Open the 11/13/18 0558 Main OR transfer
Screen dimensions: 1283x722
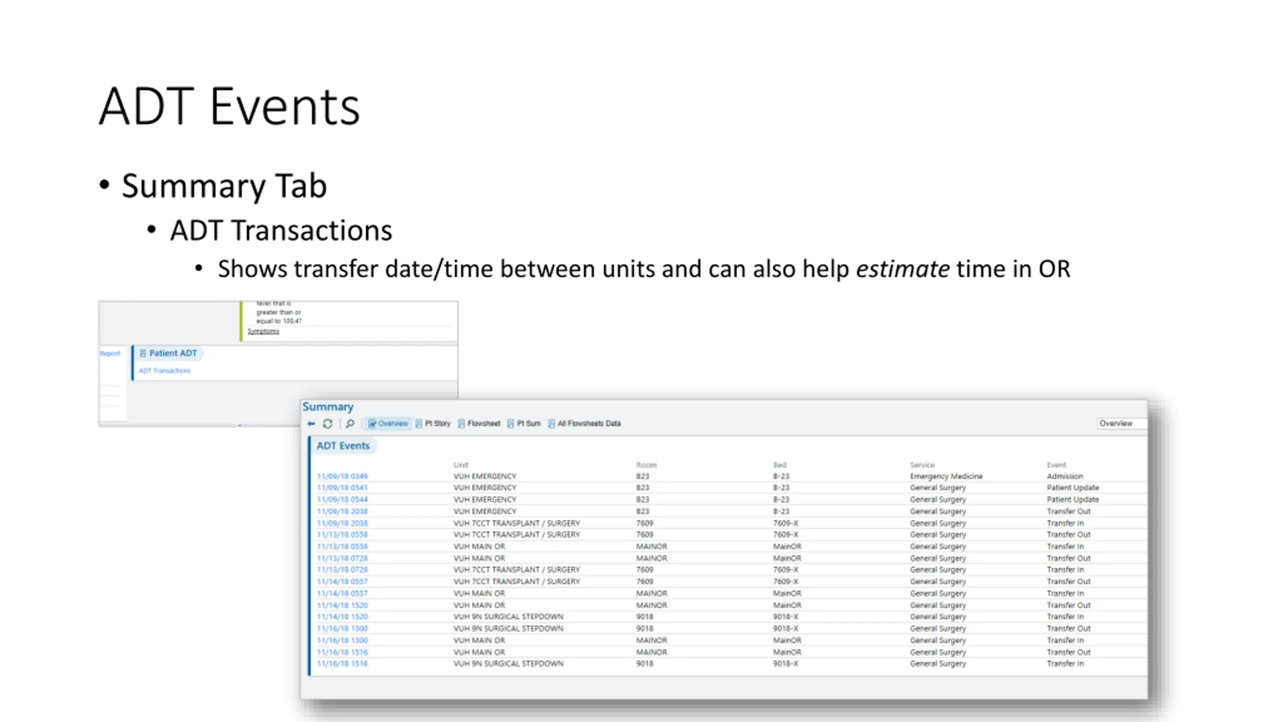[x=342, y=546]
